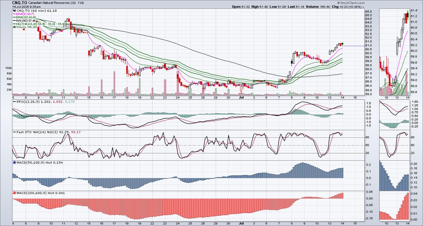Screen dimensions: 423x226
Task: Click the black MA(100) legend line marker
Action: click(14, 21)
